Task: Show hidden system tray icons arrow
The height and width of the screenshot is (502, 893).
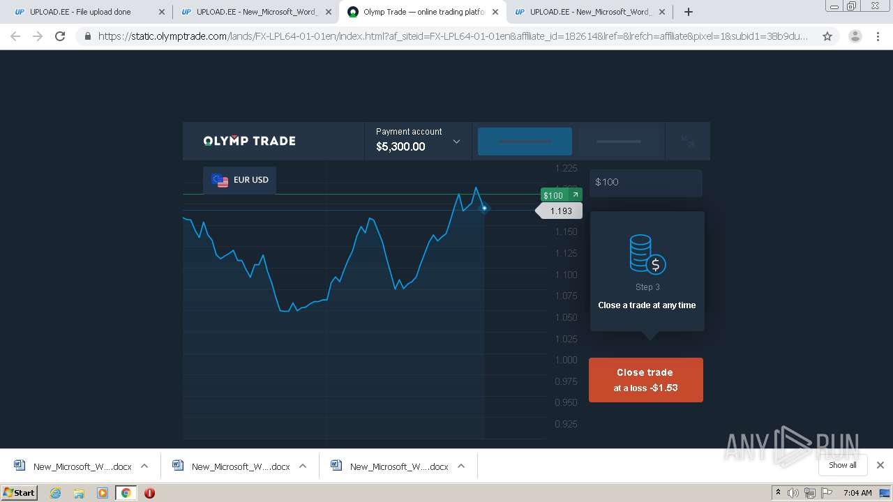Action: (x=778, y=493)
